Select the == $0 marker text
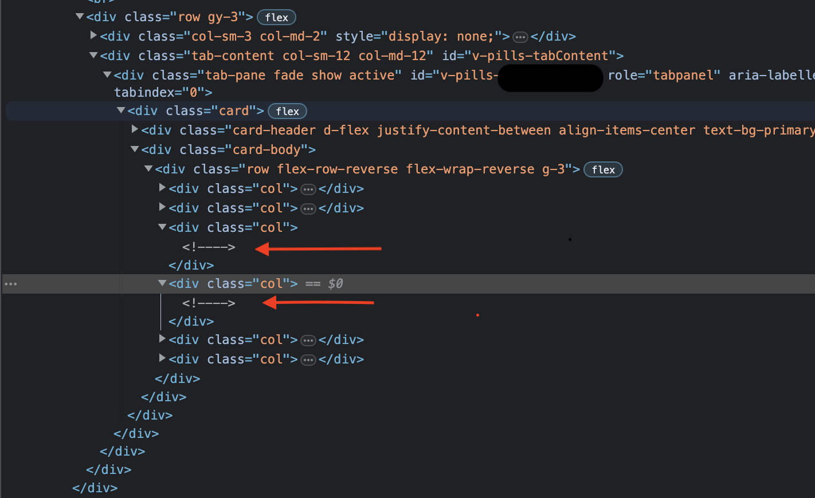This screenshot has height=498, width=815. (x=324, y=284)
